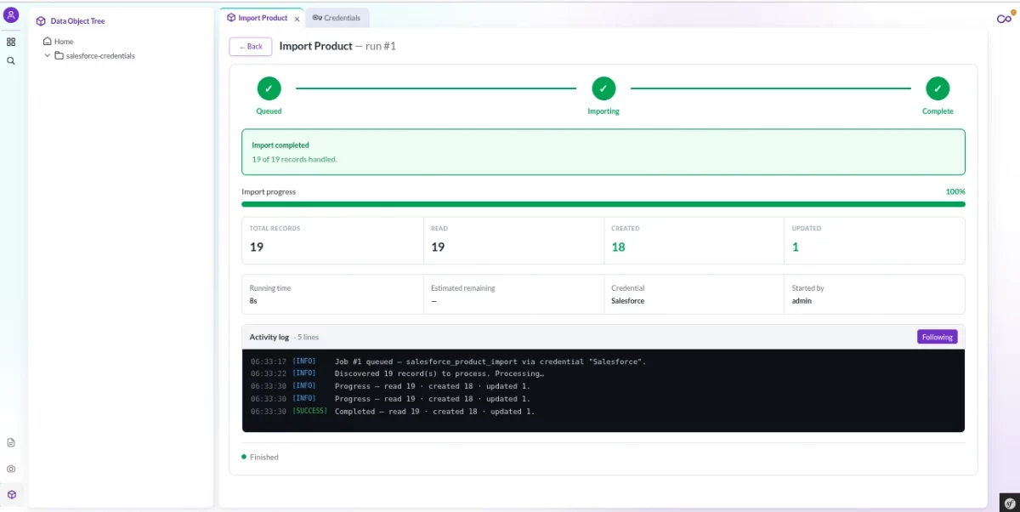Select salesforce-credentials in the tree

coord(100,55)
